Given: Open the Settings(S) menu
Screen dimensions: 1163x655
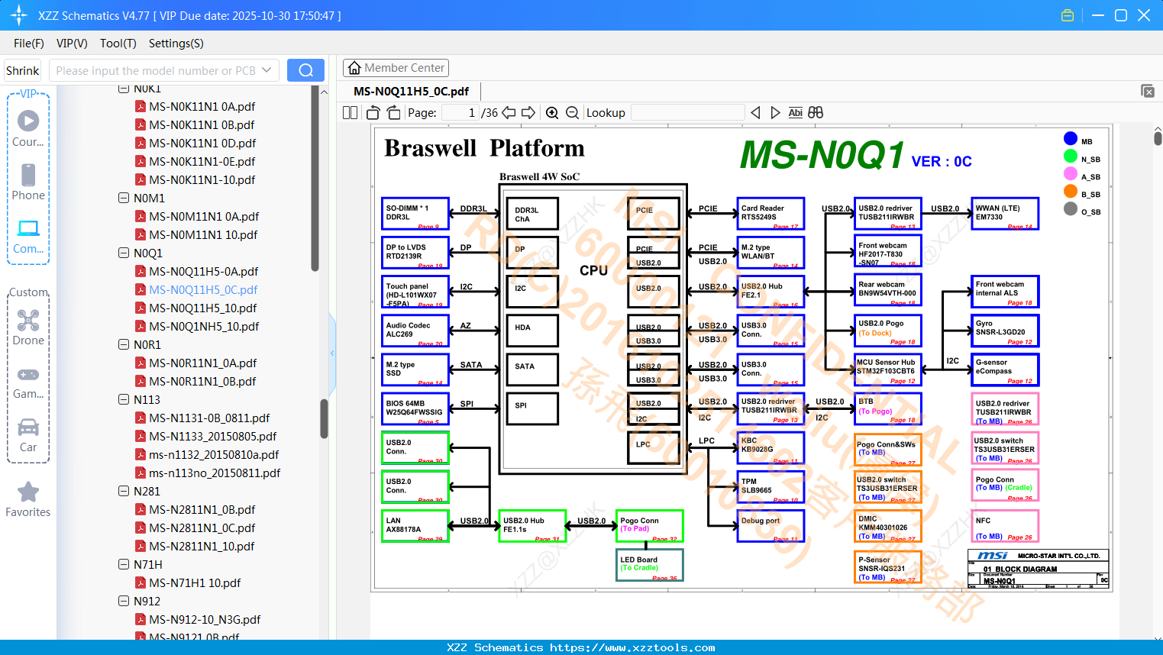Looking at the screenshot, I should 176,44.
